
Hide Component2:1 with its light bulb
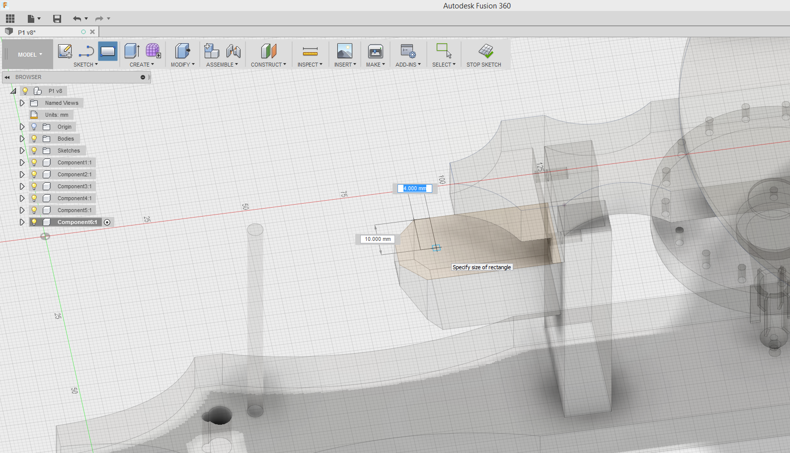(34, 174)
